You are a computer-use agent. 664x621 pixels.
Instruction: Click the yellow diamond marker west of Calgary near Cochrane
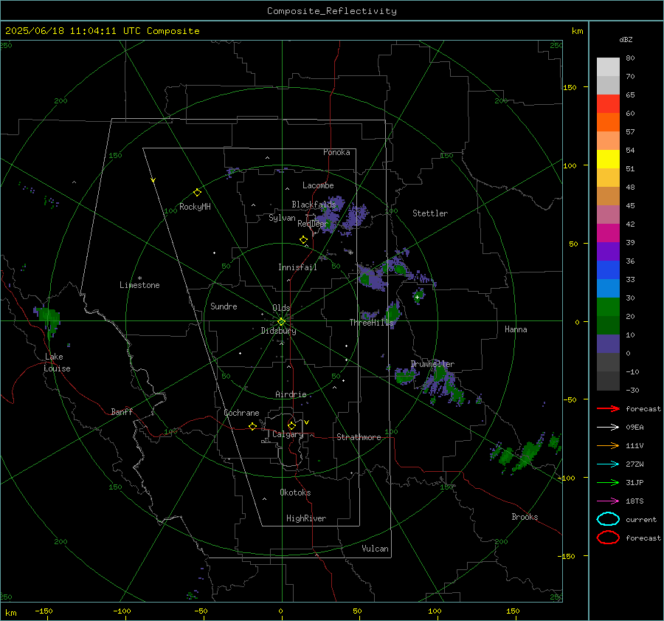pyautogui.click(x=252, y=426)
